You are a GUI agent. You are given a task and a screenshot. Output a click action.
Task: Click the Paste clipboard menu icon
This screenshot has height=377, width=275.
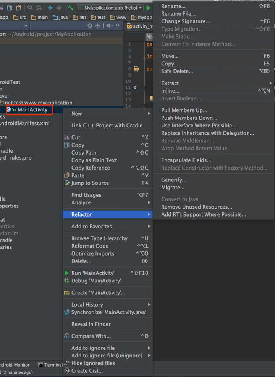pos(67,175)
